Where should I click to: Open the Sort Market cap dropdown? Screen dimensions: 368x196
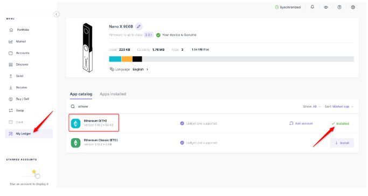tap(339, 106)
